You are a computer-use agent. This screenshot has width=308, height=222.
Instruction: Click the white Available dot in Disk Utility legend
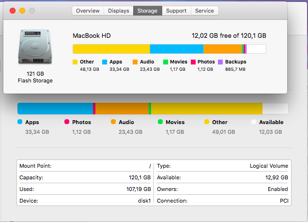click(x=254, y=122)
